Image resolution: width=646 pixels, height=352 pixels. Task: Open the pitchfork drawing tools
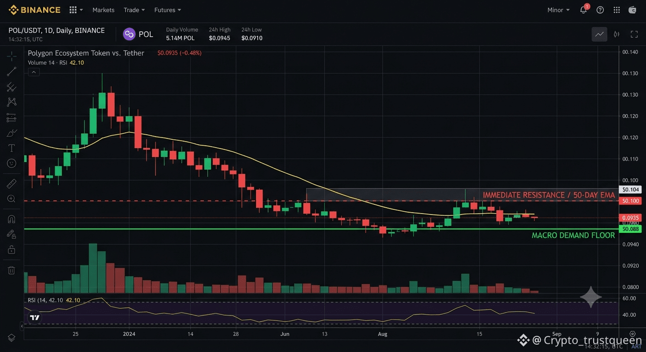(x=11, y=87)
